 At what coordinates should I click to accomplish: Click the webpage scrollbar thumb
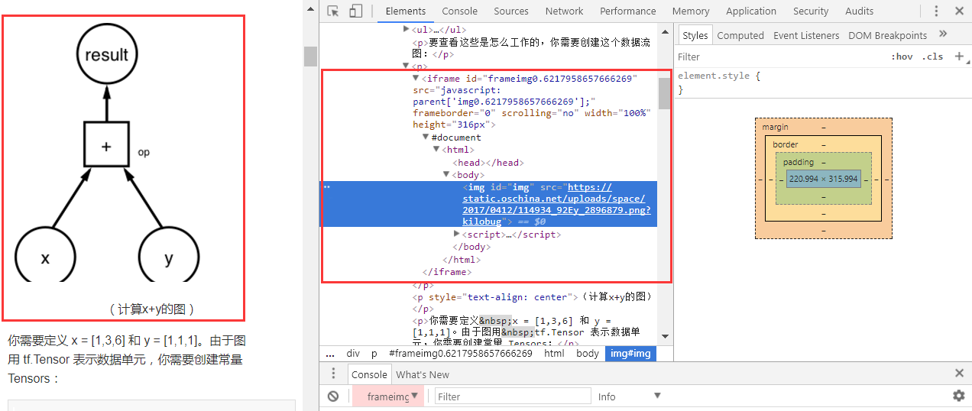tap(309, 57)
